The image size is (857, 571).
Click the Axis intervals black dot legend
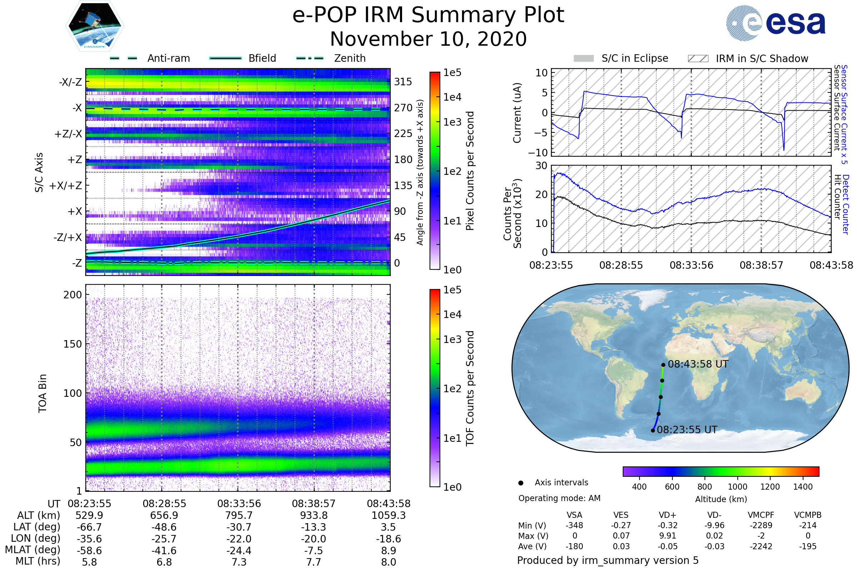pyautogui.click(x=521, y=483)
